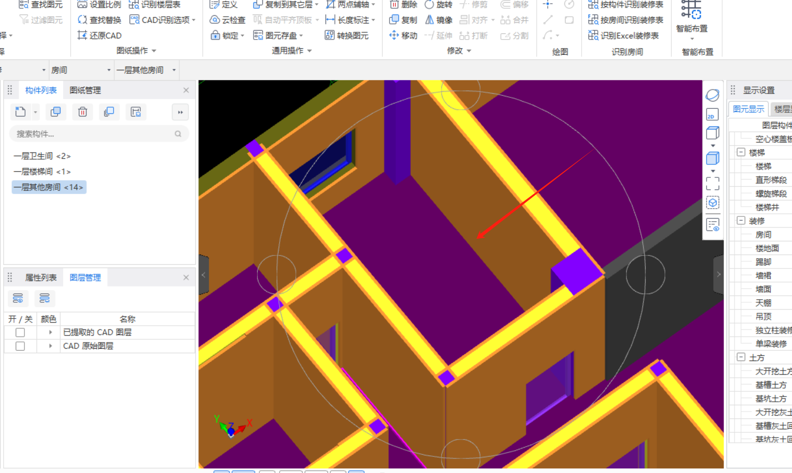This screenshot has height=473, width=792.
Task: Click the 还原CAD tool
Action: click(x=99, y=35)
